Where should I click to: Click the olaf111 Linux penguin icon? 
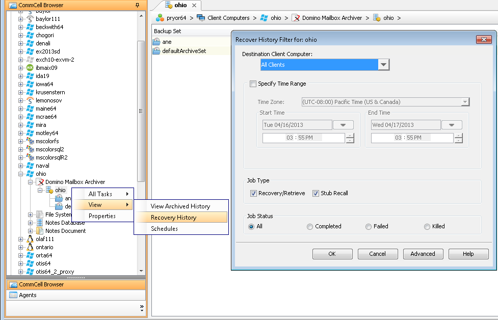(x=30, y=239)
